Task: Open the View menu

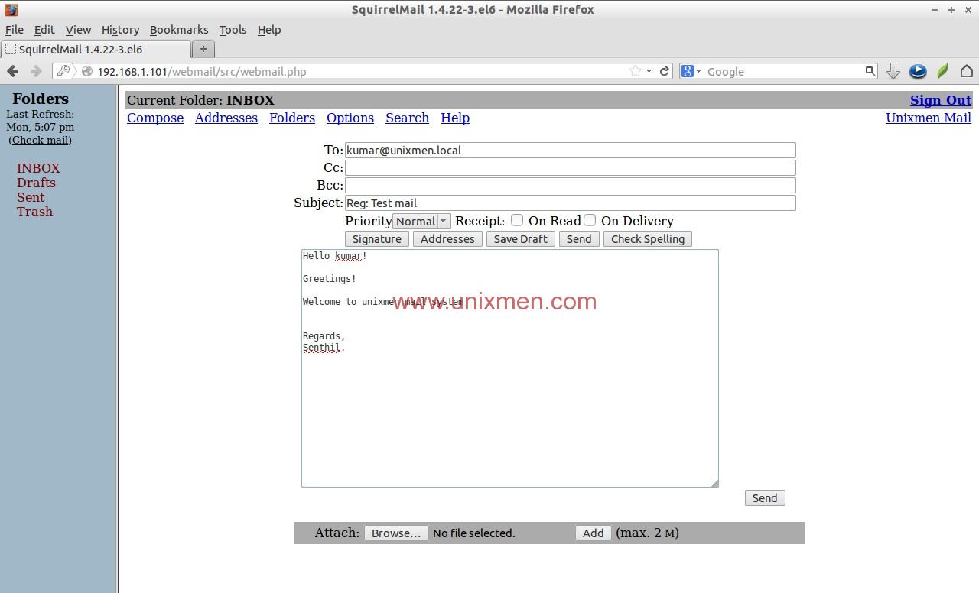Action: point(78,30)
